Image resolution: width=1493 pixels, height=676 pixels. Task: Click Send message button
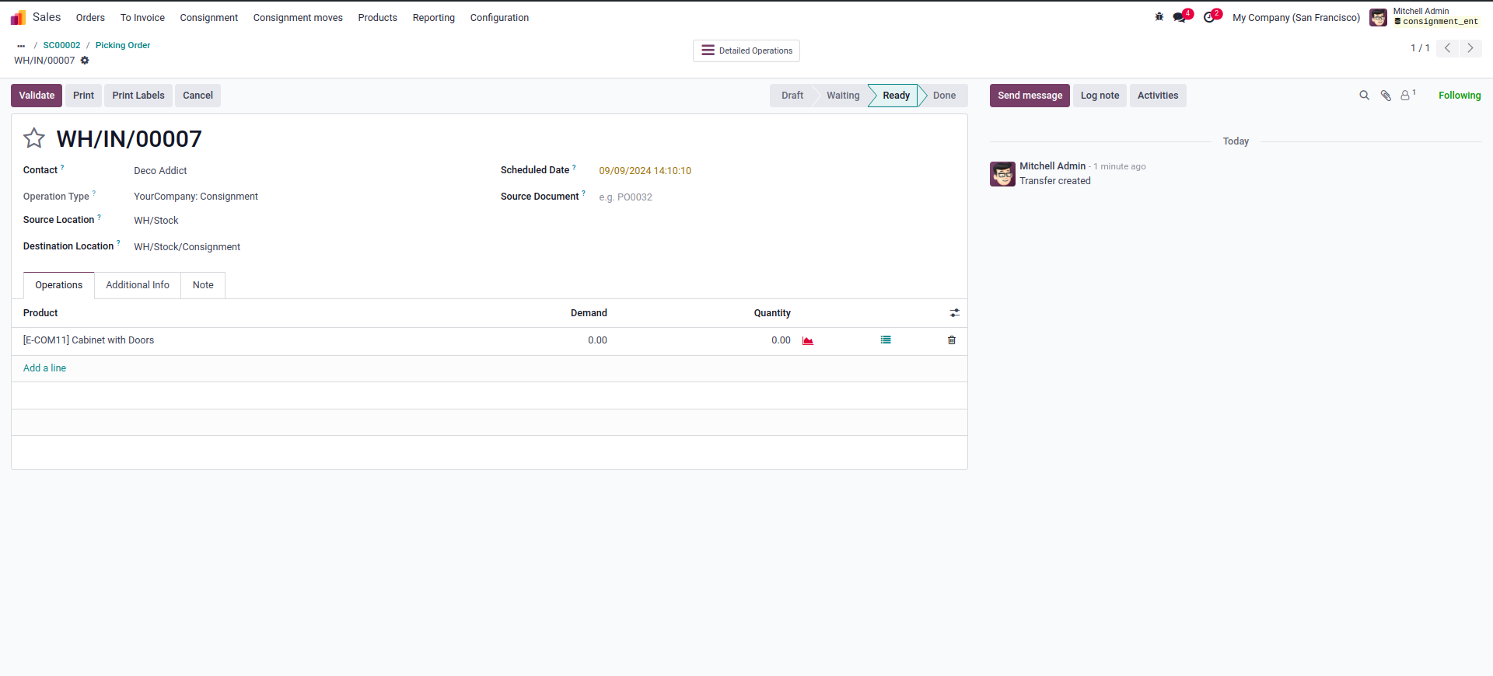pyautogui.click(x=1030, y=96)
